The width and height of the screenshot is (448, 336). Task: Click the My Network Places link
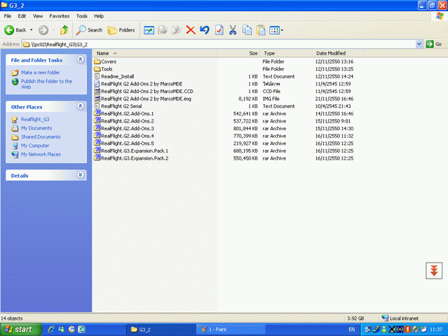(x=41, y=154)
